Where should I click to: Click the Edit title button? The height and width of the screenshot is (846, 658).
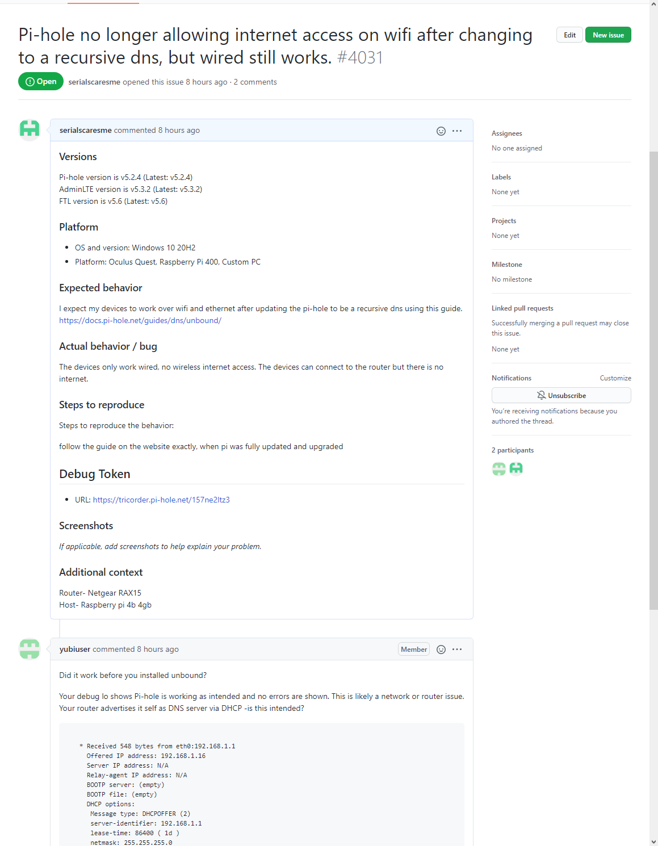[569, 35]
